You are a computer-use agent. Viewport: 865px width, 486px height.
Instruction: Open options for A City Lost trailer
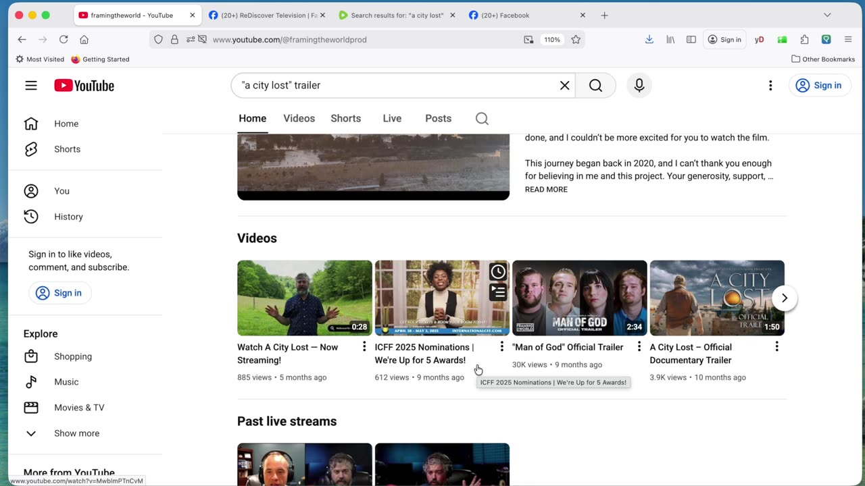[x=776, y=347]
